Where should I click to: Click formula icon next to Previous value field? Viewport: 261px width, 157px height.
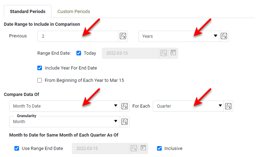pos(123,36)
